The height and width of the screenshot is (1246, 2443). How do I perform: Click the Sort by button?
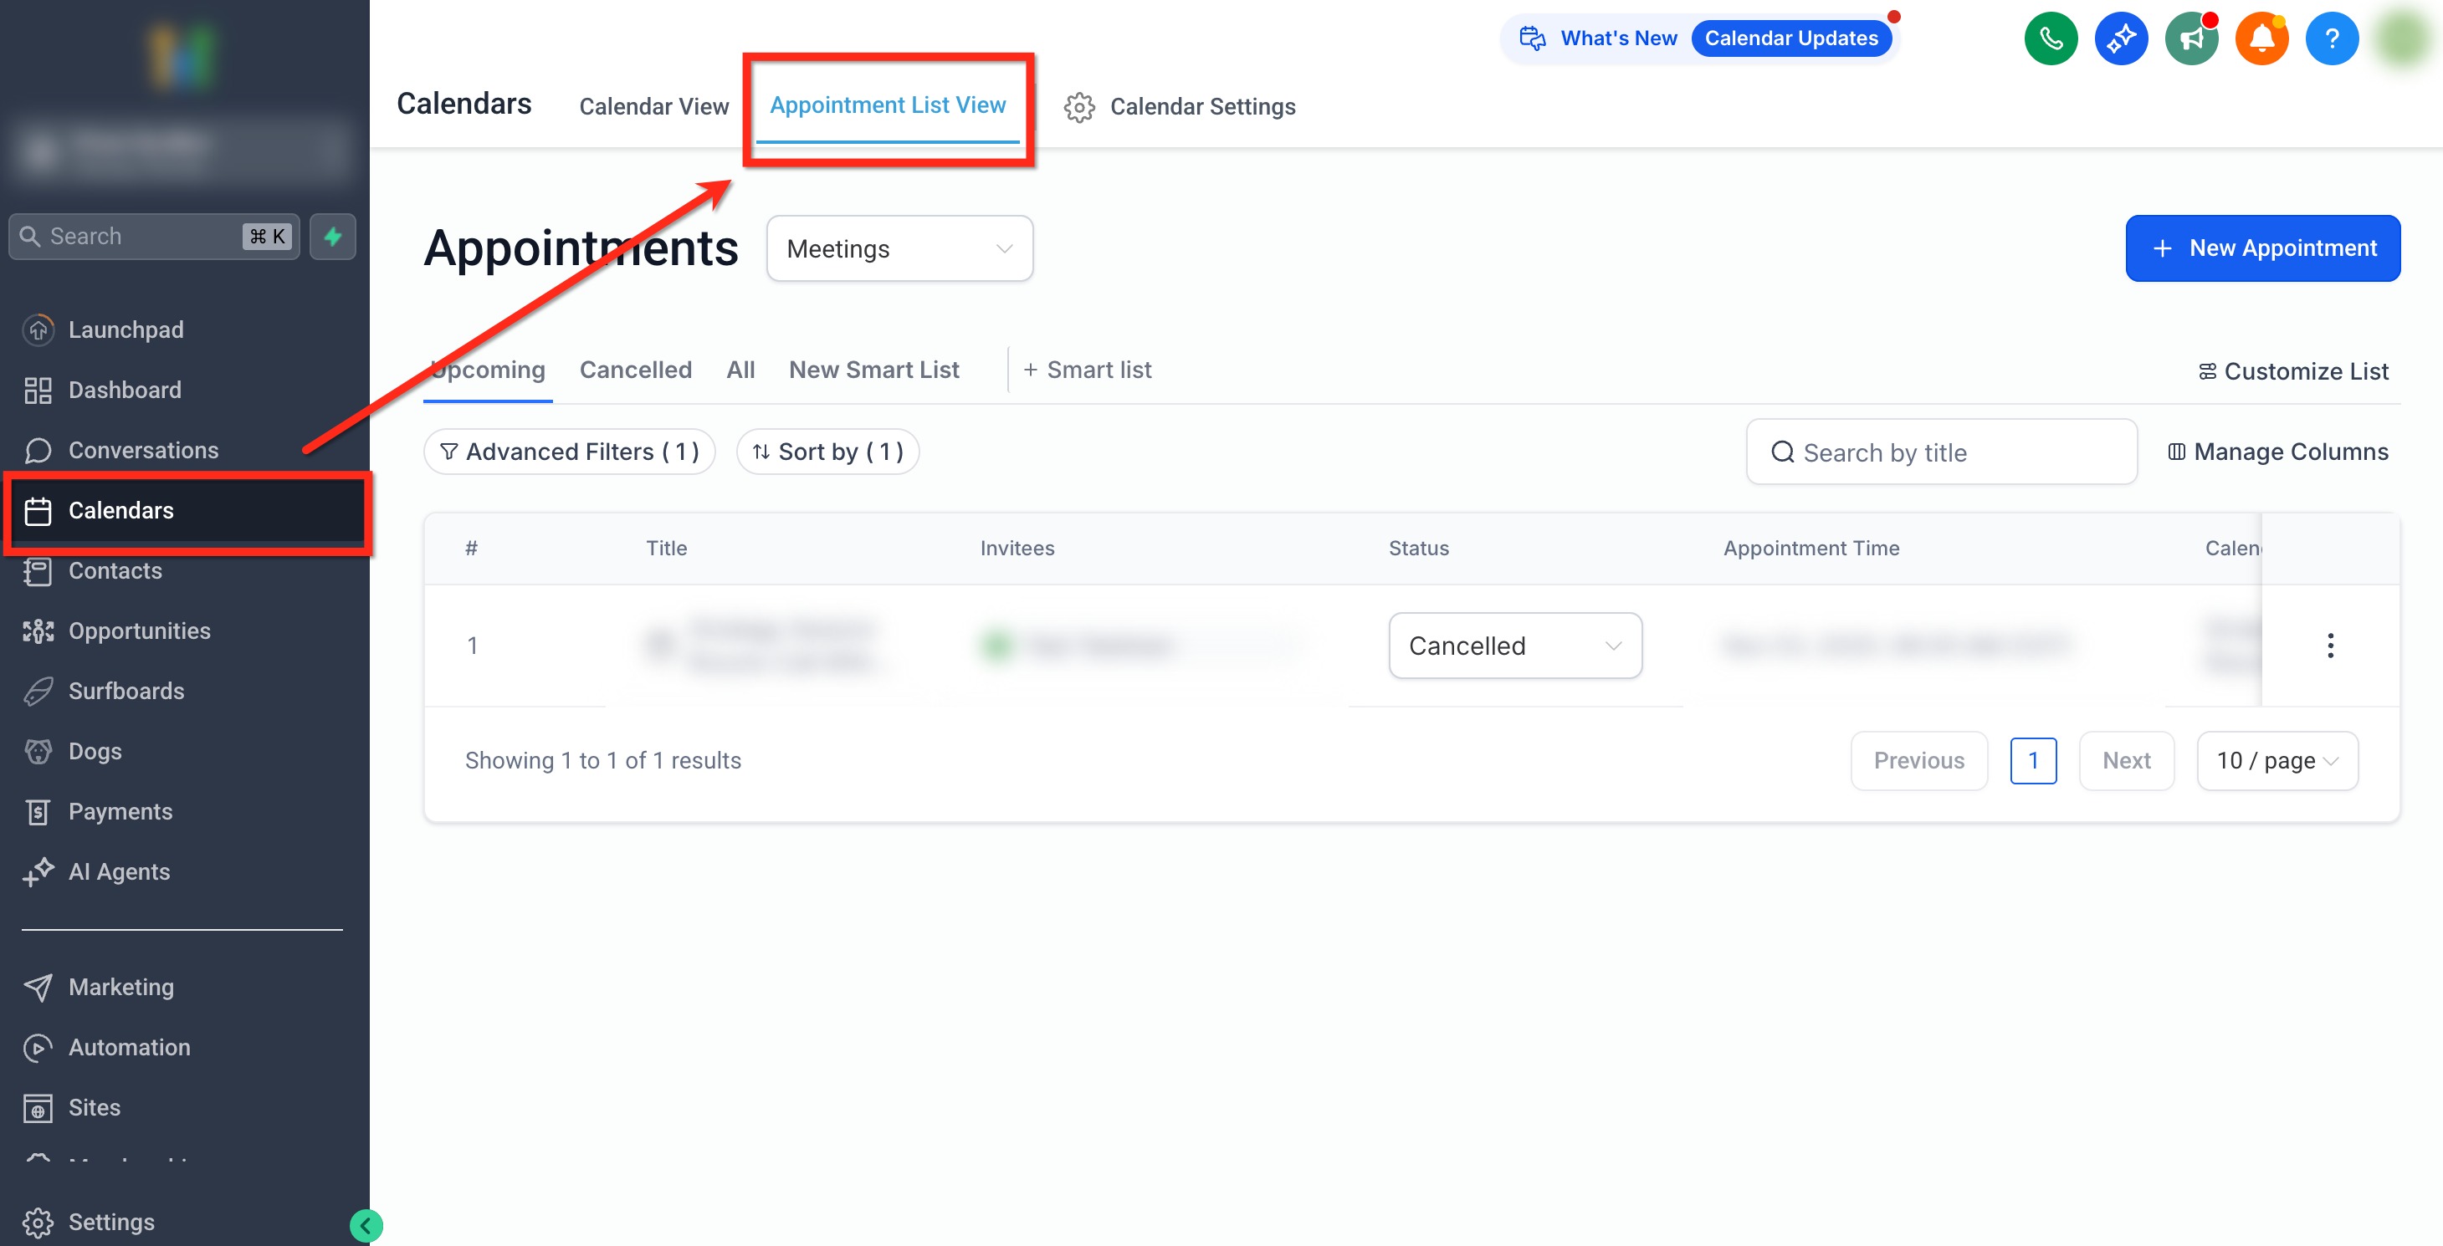tap(828, 452)
